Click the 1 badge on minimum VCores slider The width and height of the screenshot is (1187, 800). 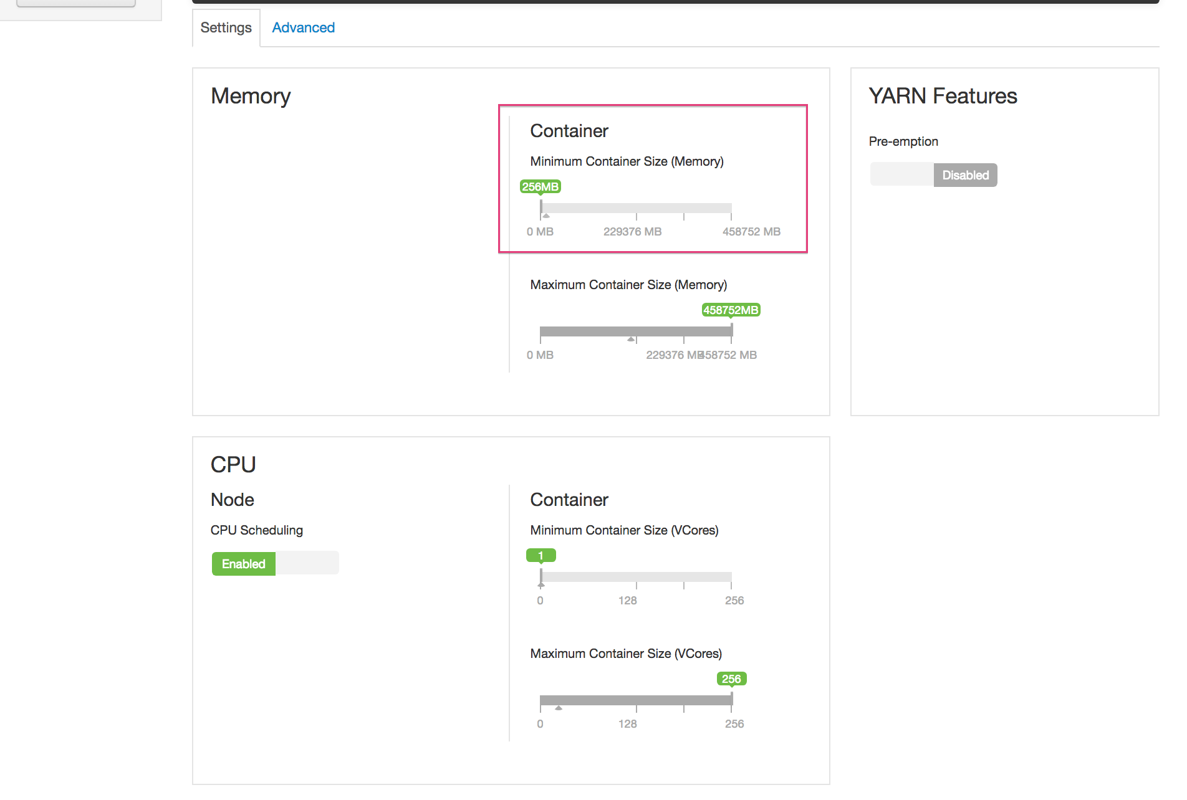[x=541, y=555]
